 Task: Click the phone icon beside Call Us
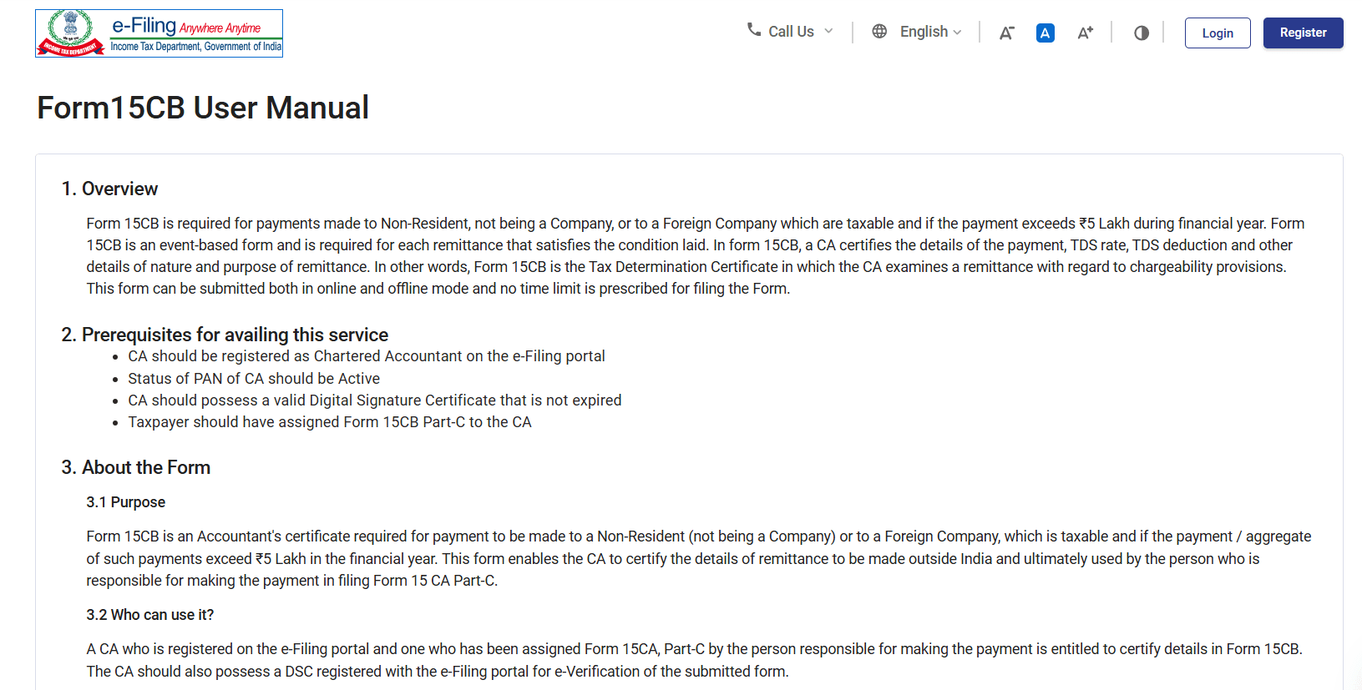pos(753,30)
